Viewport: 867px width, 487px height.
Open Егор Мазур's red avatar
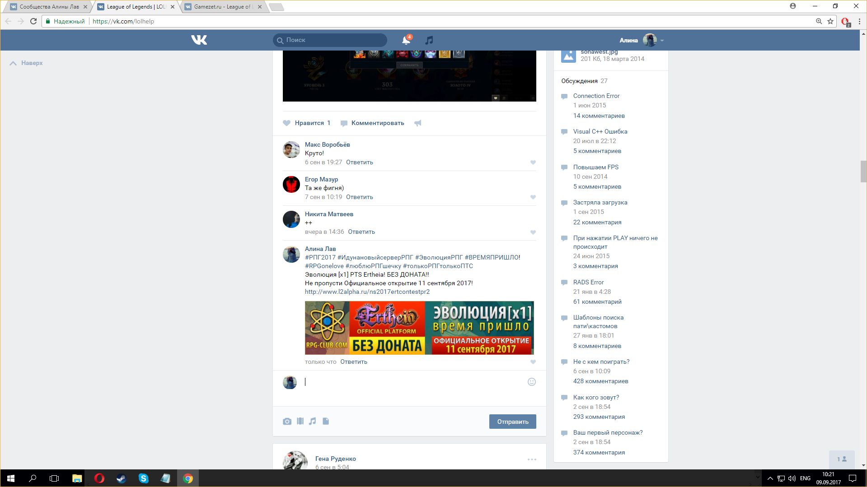pyautogui.click(x=291, y=185)
